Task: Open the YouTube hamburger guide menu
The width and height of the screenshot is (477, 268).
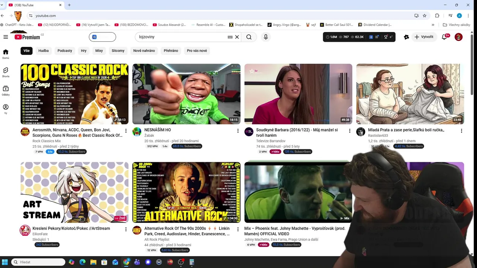Action: pos(6,37)
